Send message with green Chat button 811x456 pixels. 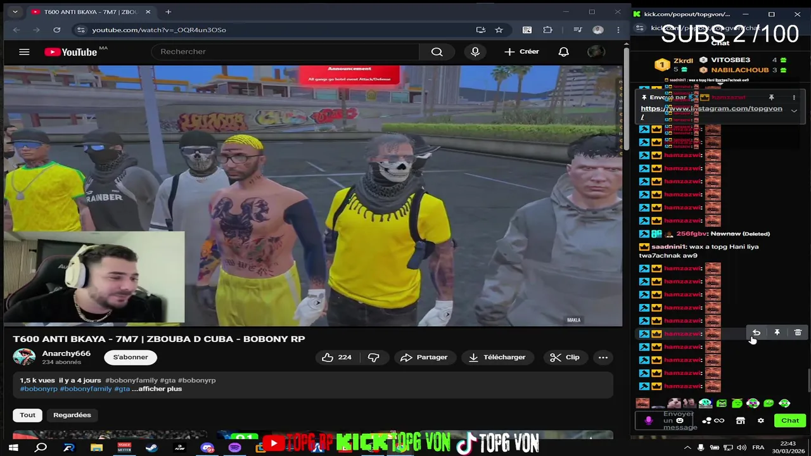789,421
